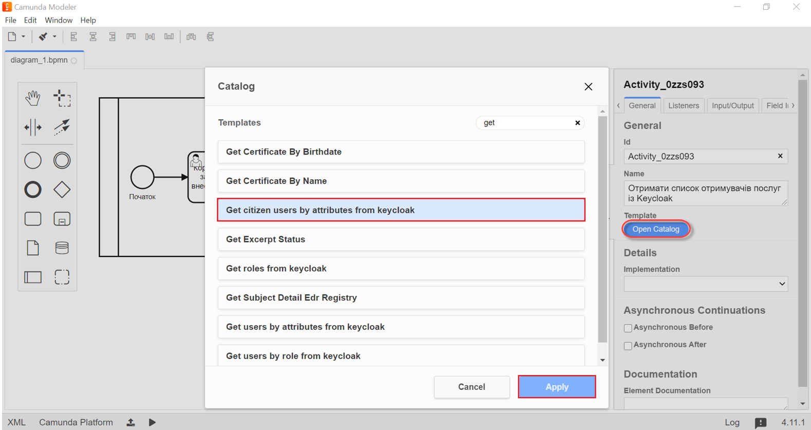Viewport: 811px width, 430px height.
Task: Select 'Get Certificate By Birthdate' template
Action: [x=401, y=152]
